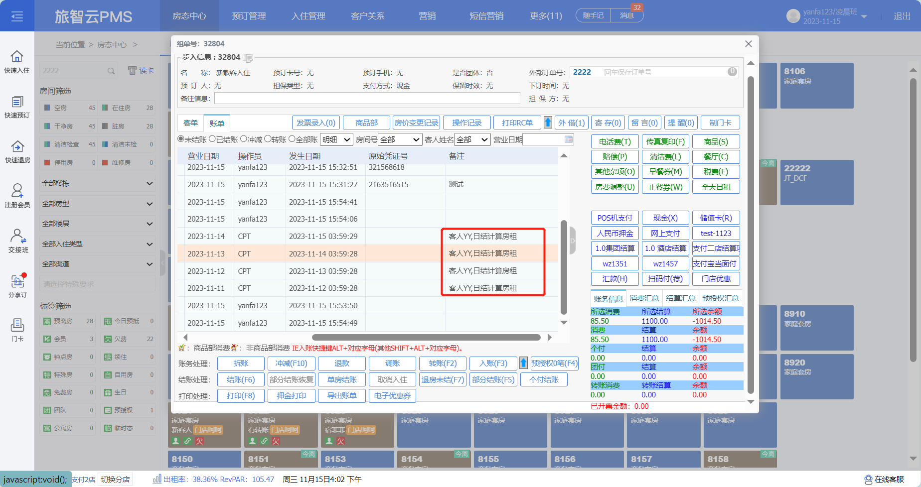Open 快速预订 sidebar icon
Screen dimensions: 921x487
tap(17, 107)
